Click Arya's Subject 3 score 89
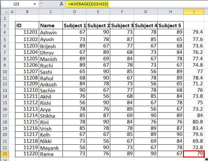The height and width of the screenshot is (161, 208). (122, 109)
